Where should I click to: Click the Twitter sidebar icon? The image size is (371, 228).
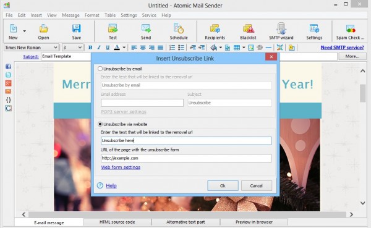click(x=8, y=75)
